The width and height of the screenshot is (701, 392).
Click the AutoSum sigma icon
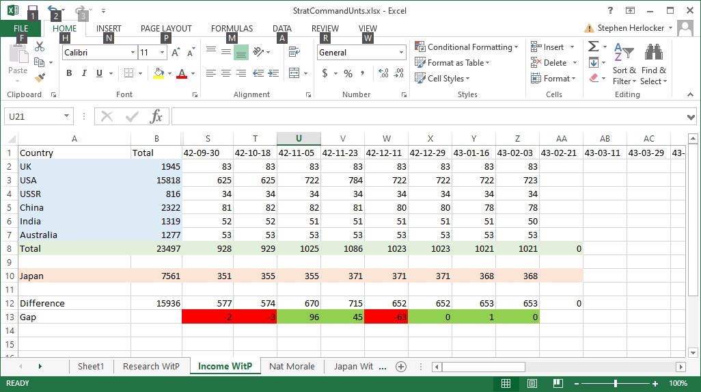click(x=593, y=47)
